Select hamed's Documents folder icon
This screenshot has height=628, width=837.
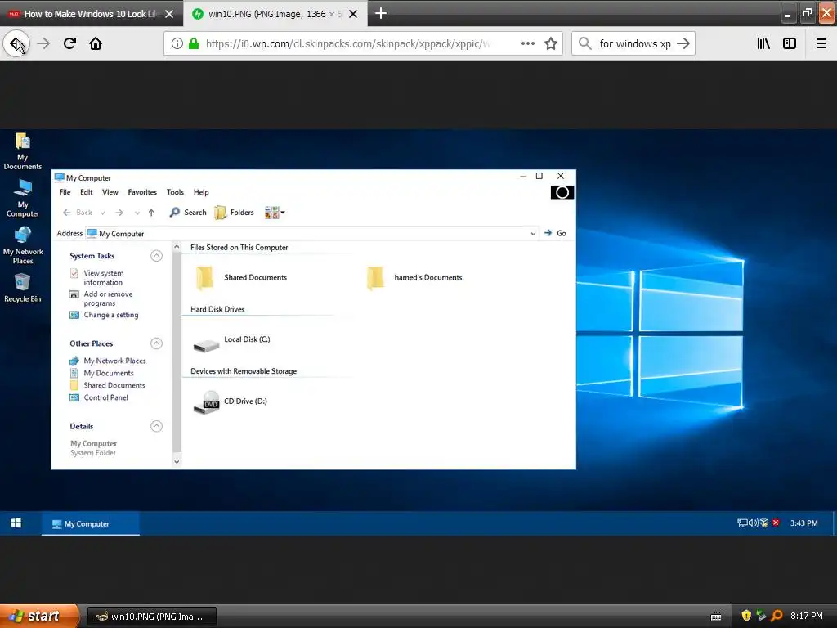375,278
